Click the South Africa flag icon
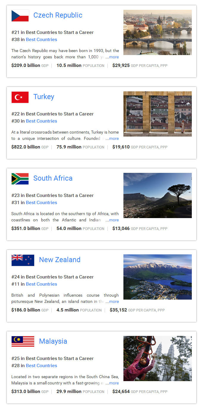 point(20,179)
